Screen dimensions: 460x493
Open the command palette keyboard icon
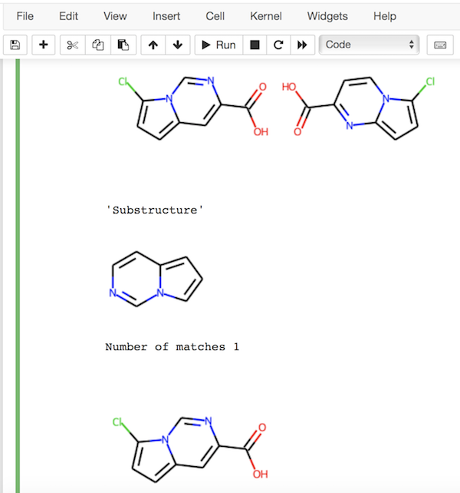click(x=440, y=45)
